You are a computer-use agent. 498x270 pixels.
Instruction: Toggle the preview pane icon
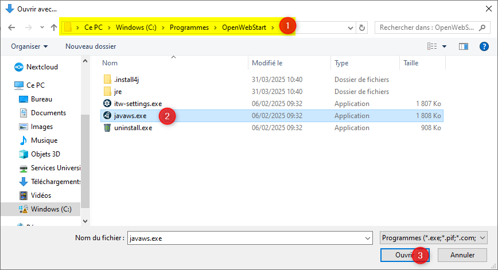pos(464,46)
